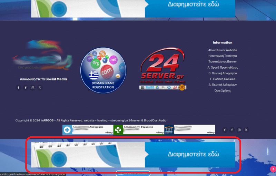Open the Instagram icon under Social Media heading

click(33, 88)
